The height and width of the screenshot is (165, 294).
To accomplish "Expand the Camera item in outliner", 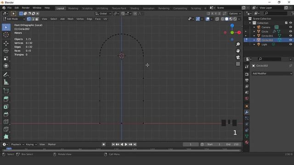I will tap(254, 27).
